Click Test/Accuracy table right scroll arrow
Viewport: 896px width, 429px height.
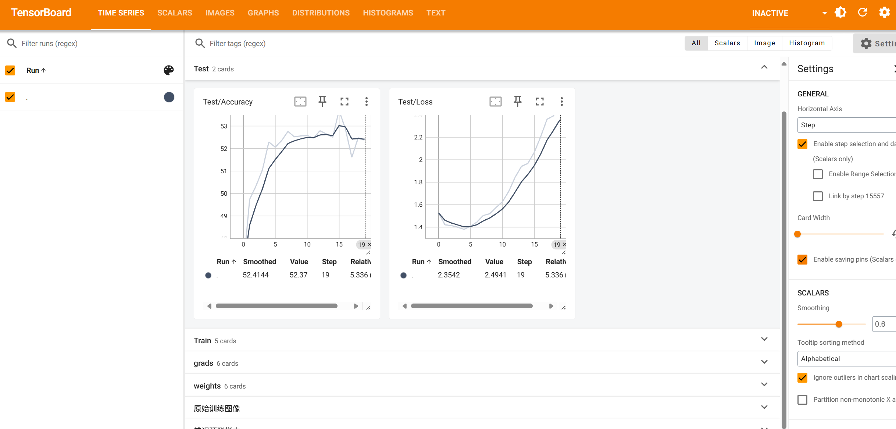point(356,306)
